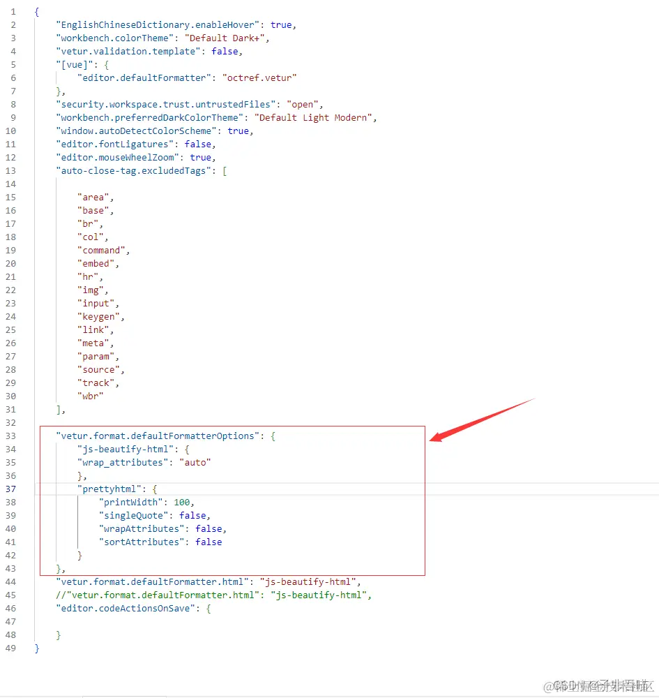Click the "embed" array entry

click(x=96, y=264)
